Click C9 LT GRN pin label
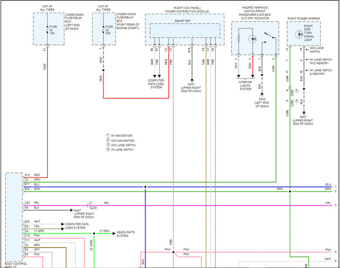The height and width of the screenshot is (268, 340). pyautogui.click(x=34, y=231)
